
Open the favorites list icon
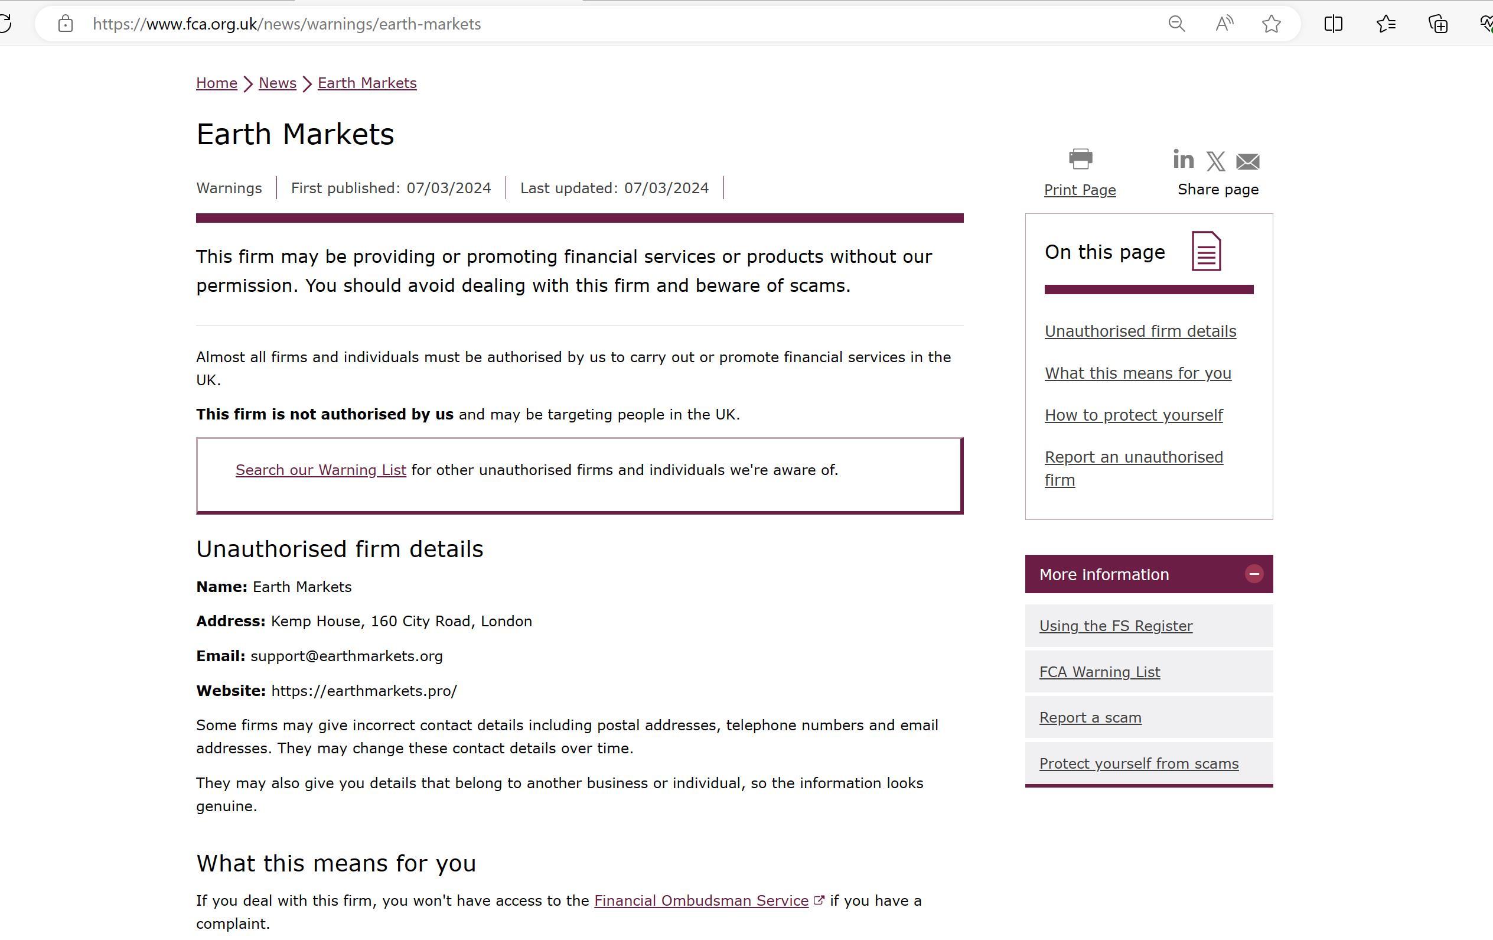click(1386, 24)
